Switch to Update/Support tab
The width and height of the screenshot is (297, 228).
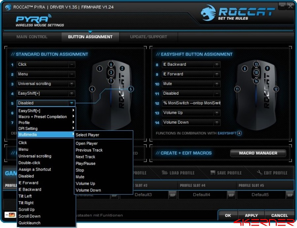[148, 37]
